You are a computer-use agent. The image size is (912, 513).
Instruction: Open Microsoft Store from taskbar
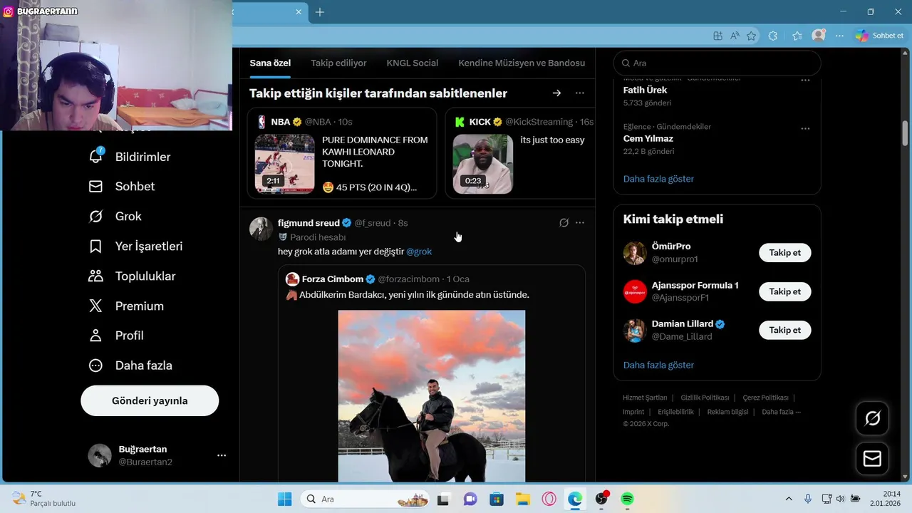click(496, 499)
